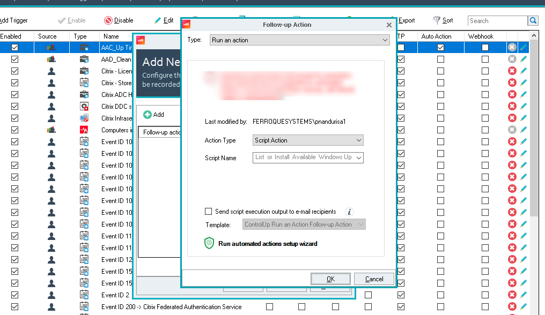Click the red delete icon in the Citrix - Licen row
This screenshot has height=315, width=545.
point(512,71)
